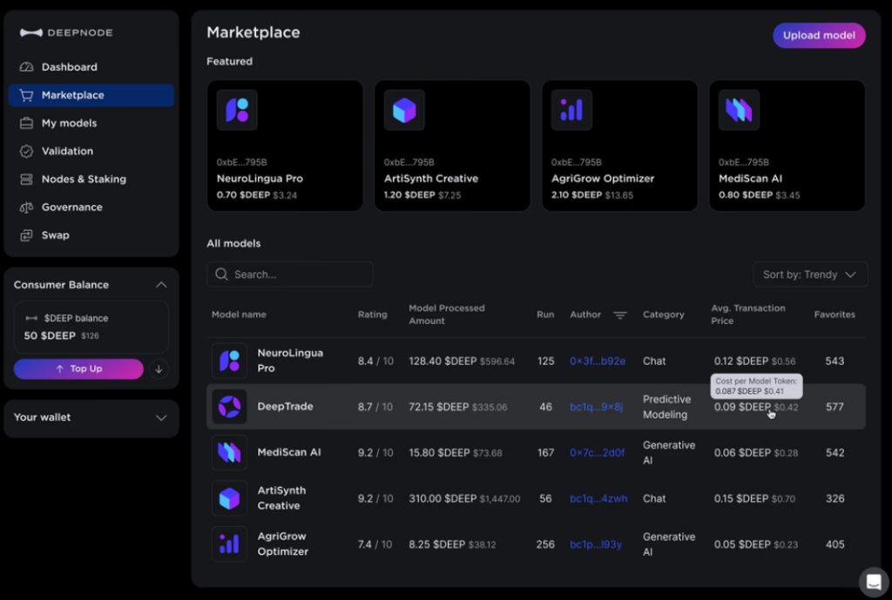This screenshot has width=892, height=600.
Task: Open NeuroLingua Pro author address link
Action: [597, 361]
